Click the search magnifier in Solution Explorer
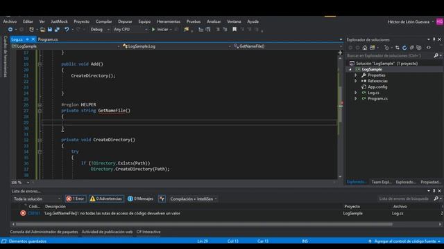444x249 pixels. click(x=436, y=56)
